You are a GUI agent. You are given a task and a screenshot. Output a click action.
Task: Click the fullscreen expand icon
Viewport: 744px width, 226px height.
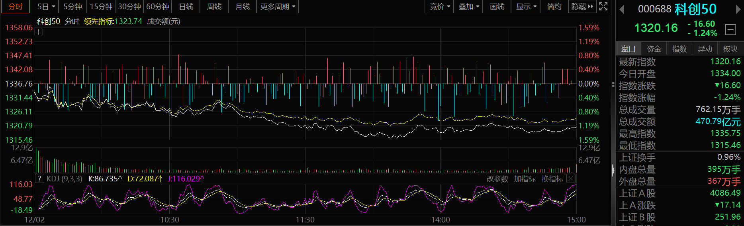603,6
